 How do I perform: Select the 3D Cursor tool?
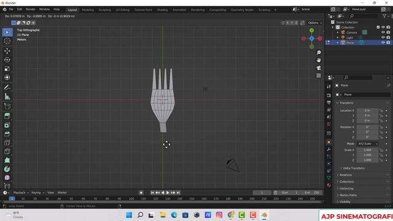coord(7,41)
